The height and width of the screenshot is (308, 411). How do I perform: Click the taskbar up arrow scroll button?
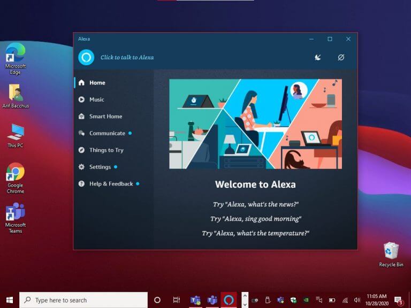(245, 296)
